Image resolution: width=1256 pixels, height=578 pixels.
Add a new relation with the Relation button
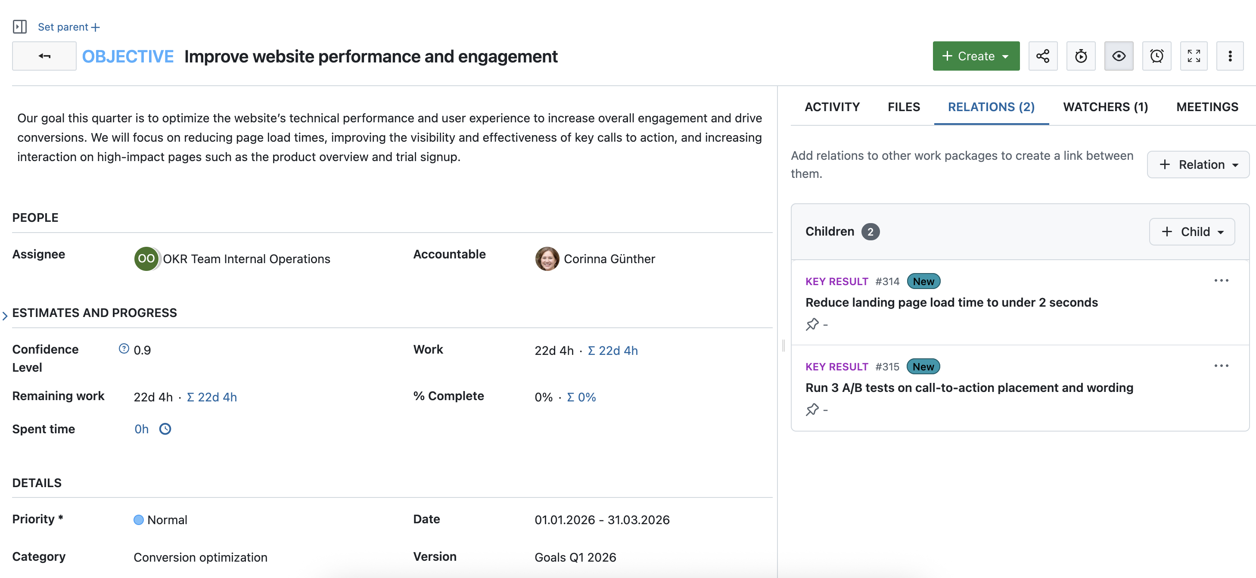(x=1198, y=165)
